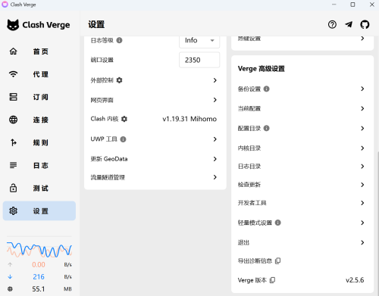Expand the 当前配置 chevron
The height and width of the screenshot is (296, 379).
point(362,108)
